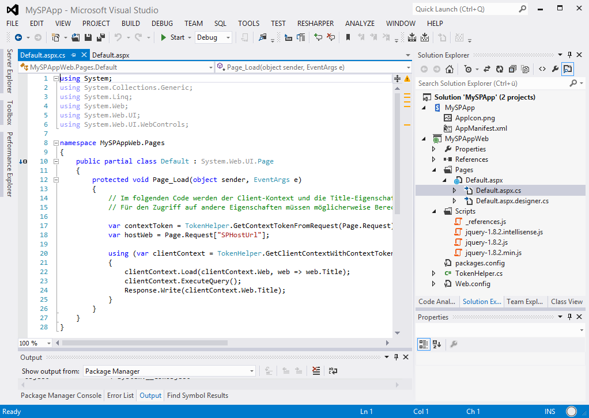Viewport: 589px width, 418px height.
Task: Open Properties via the wrench icon
Action: coord(555,69)
